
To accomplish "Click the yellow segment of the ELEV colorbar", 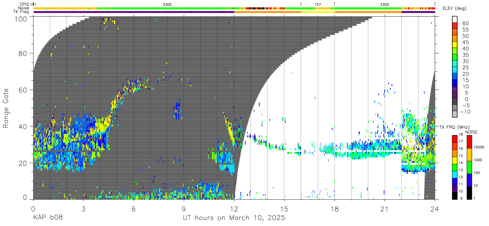I will point(455,45).
